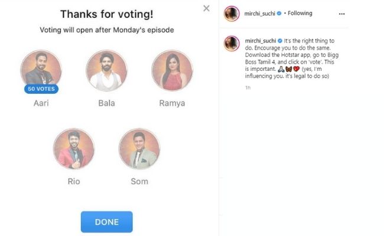Select Bala's contestant photo
The width and height of the screenshot is (384, 236).
coord(106,70)
